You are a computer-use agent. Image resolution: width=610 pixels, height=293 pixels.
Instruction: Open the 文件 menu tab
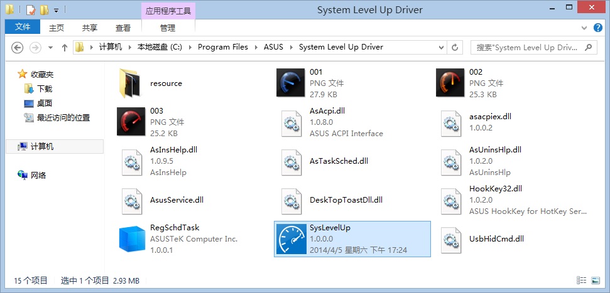tap(23, 27)
